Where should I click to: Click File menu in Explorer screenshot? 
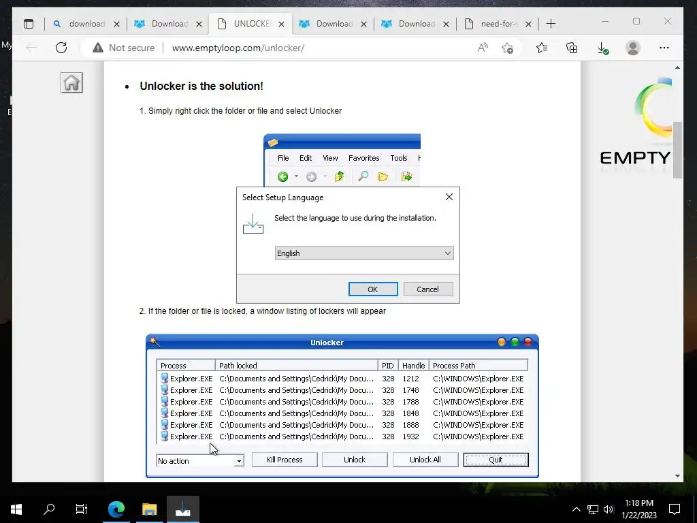283,158
